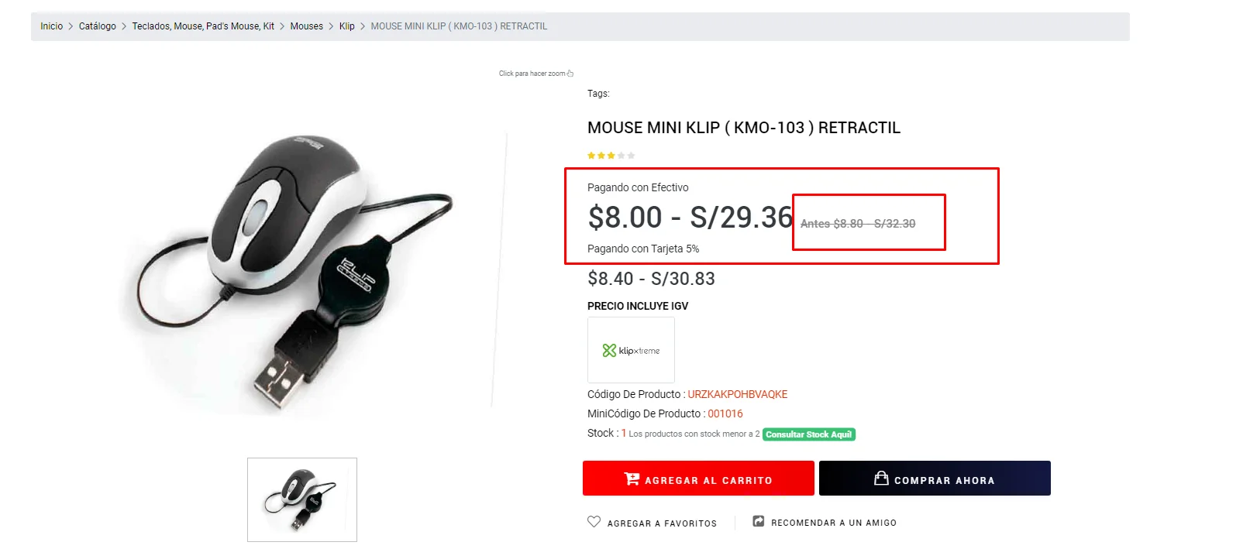Open the Klip breadcrumb link
1250x549 pixels.
pos(346,26)
